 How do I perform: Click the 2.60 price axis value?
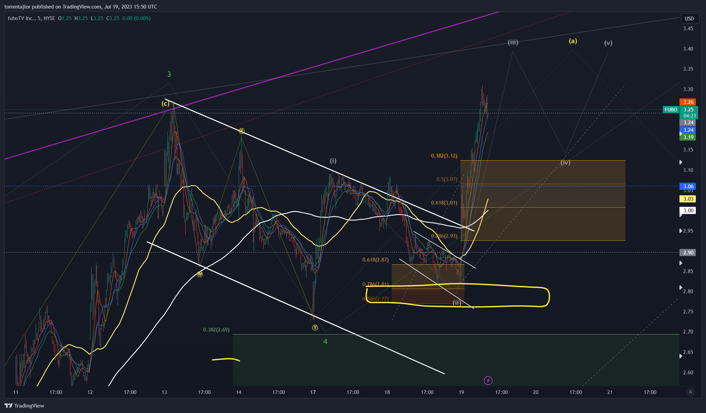click(x=688, y=373)
